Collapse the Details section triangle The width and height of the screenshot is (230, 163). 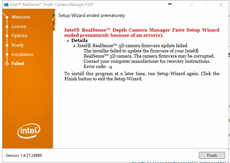click(68, 41)
